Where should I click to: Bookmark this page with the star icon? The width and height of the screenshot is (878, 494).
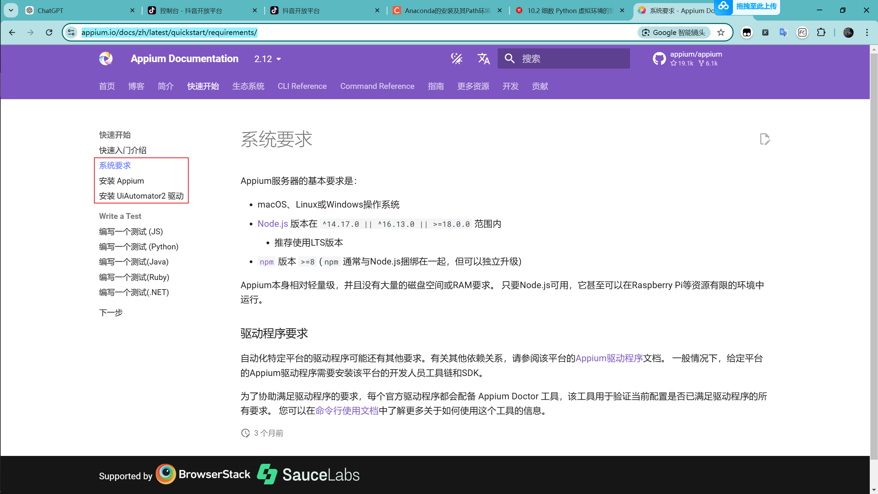tap(721, 33)
